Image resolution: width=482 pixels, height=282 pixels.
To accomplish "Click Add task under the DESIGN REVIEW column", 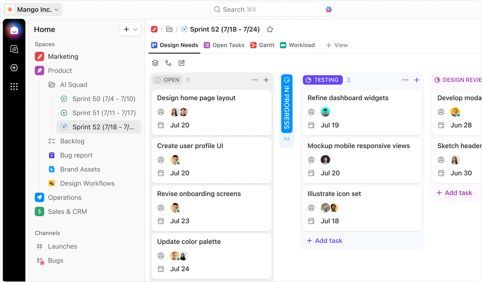I will 454,193.
